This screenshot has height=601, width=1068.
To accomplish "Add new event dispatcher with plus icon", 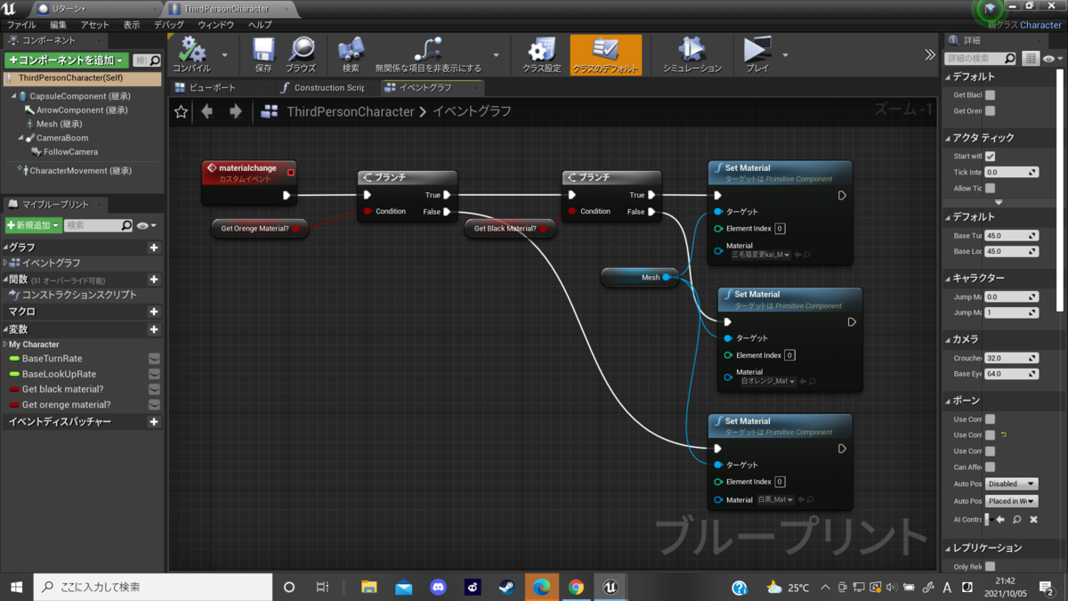I will [154, 421].
